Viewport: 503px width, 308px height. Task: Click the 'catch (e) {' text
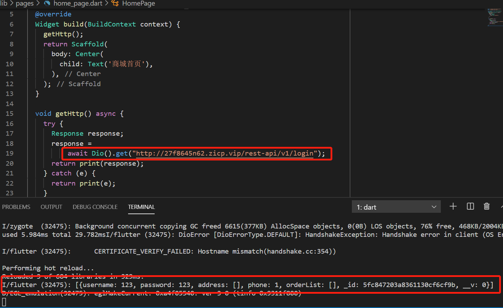(x=73, y=173)
